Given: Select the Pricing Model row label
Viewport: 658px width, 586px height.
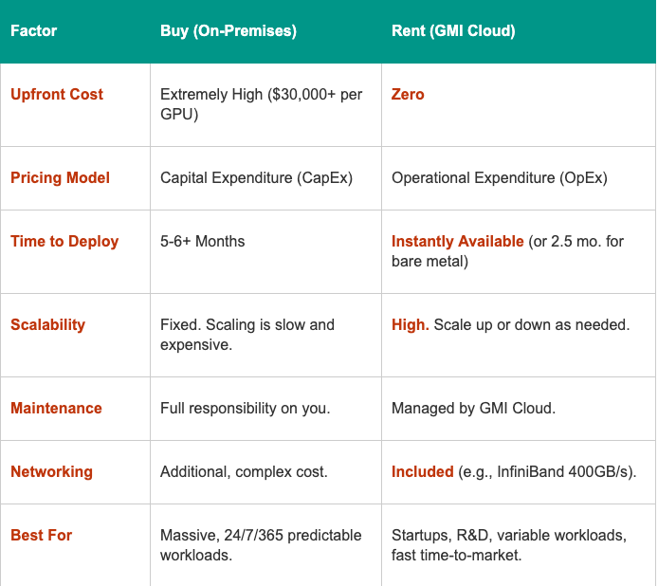Looking at the screenshot, I should click(x=60, y=177).
